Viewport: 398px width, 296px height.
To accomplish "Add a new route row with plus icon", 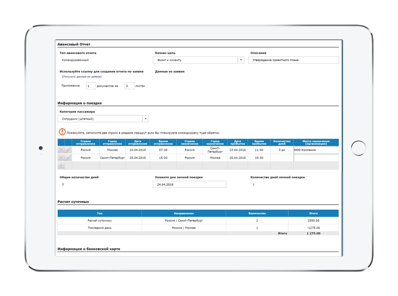I will 61,166.
